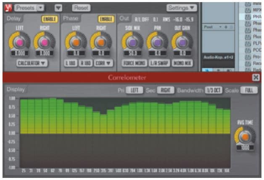
Task: Toggle the L/R SWAP button
Action: pos(159,63)
